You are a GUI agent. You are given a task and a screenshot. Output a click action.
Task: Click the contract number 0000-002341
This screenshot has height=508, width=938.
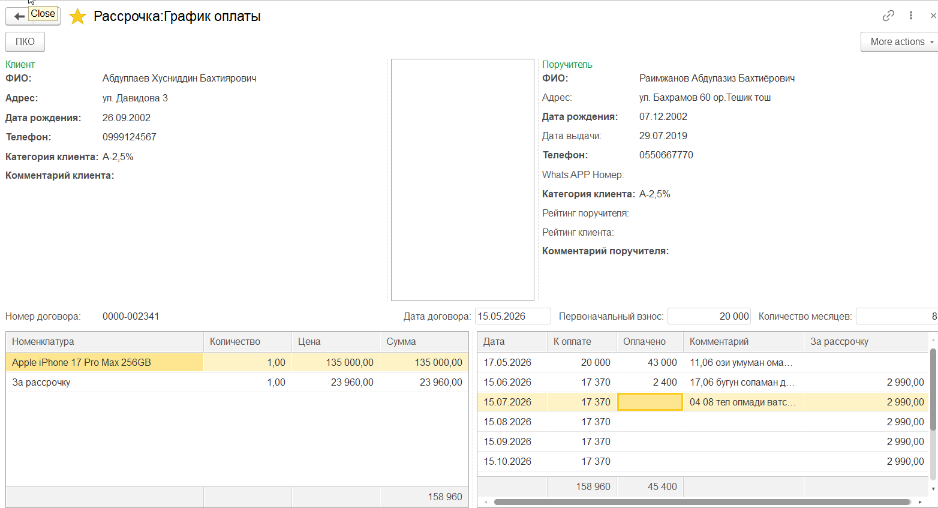coord(131,316)
